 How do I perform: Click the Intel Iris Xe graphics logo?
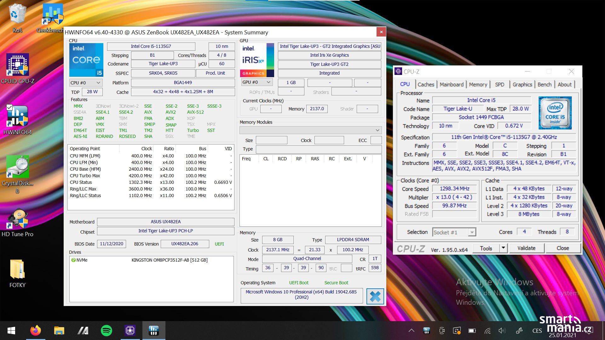click(257, 60)
